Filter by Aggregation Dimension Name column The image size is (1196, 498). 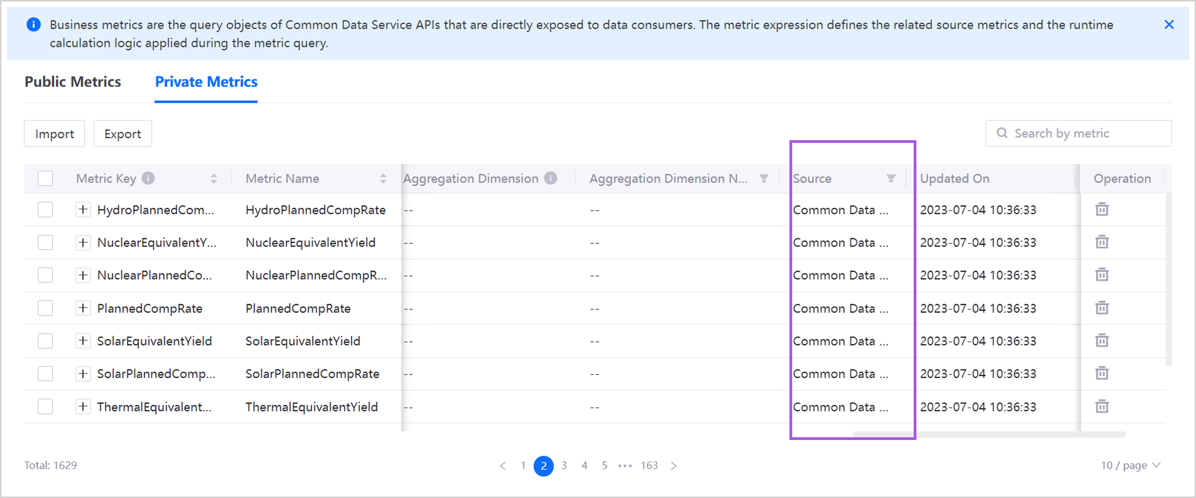[764, 179]
